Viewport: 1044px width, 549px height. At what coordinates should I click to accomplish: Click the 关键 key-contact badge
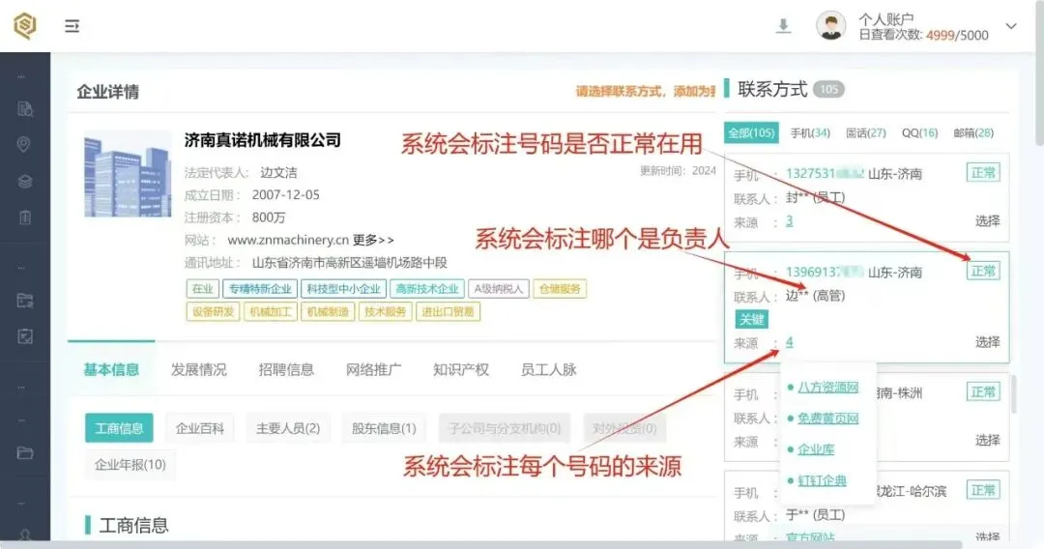pos(752,319)
